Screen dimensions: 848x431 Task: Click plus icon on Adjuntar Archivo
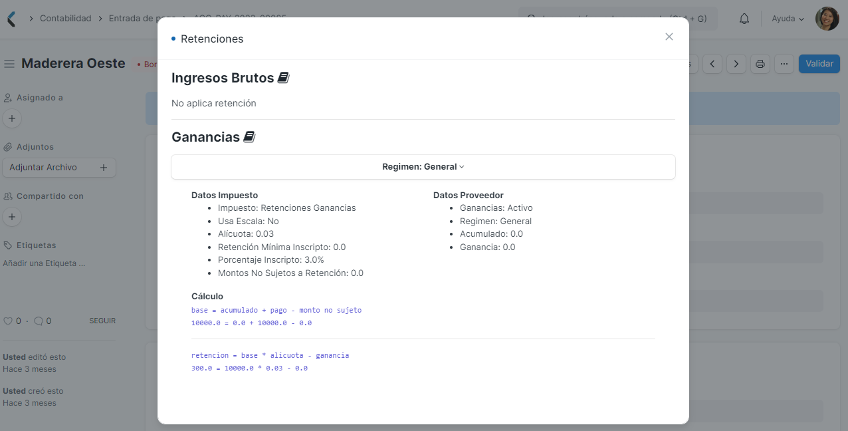(x=104, y=168)
